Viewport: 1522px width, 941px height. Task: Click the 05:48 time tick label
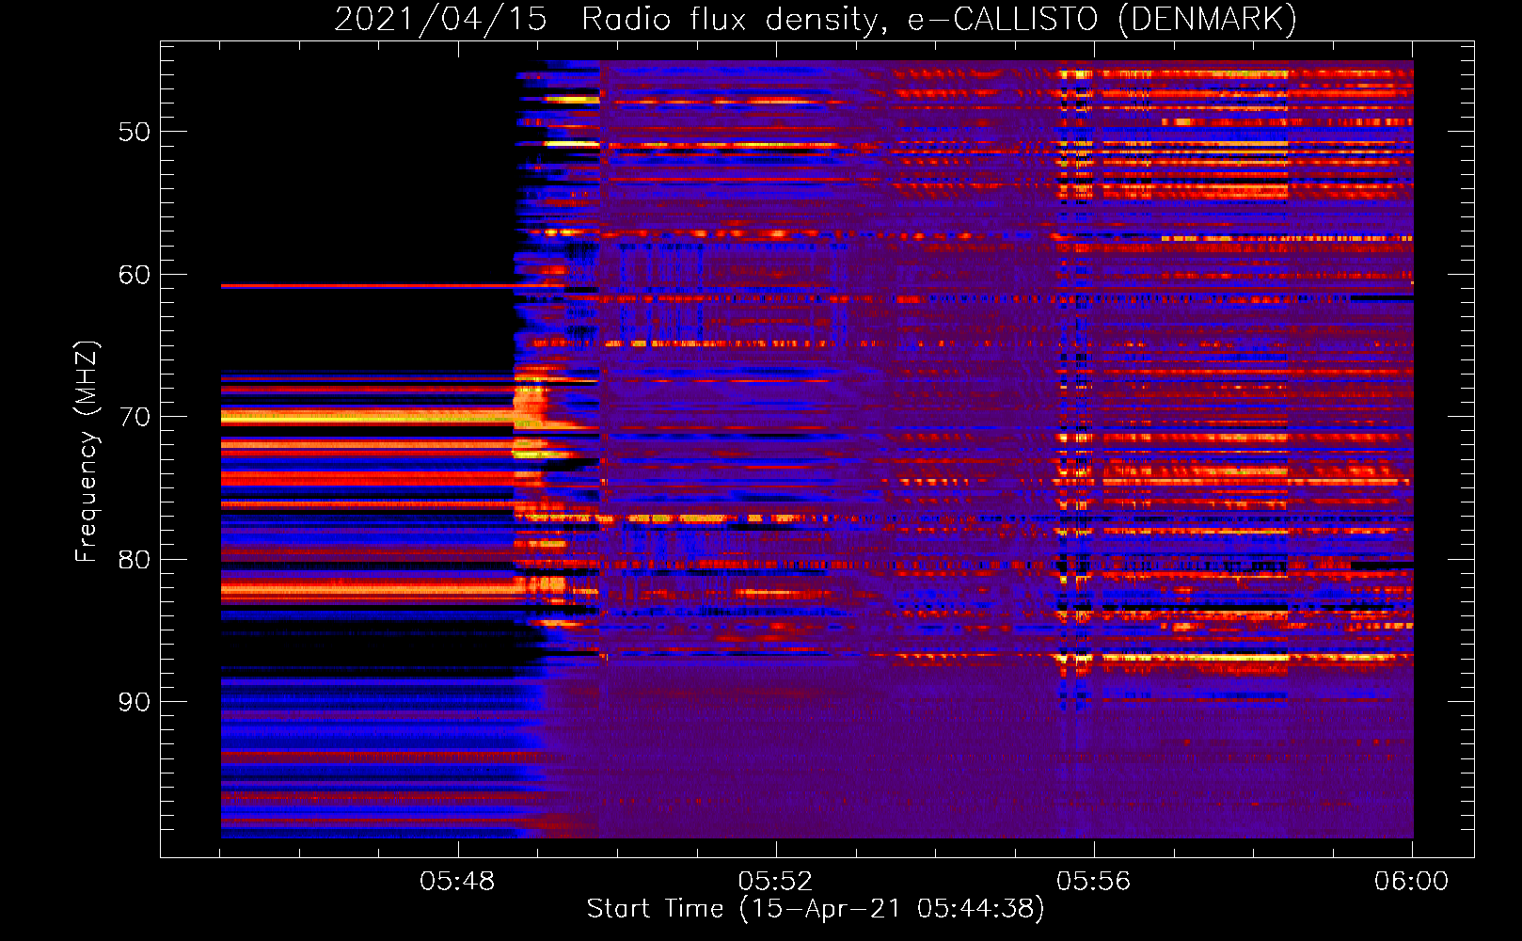(x=457, y=882)
